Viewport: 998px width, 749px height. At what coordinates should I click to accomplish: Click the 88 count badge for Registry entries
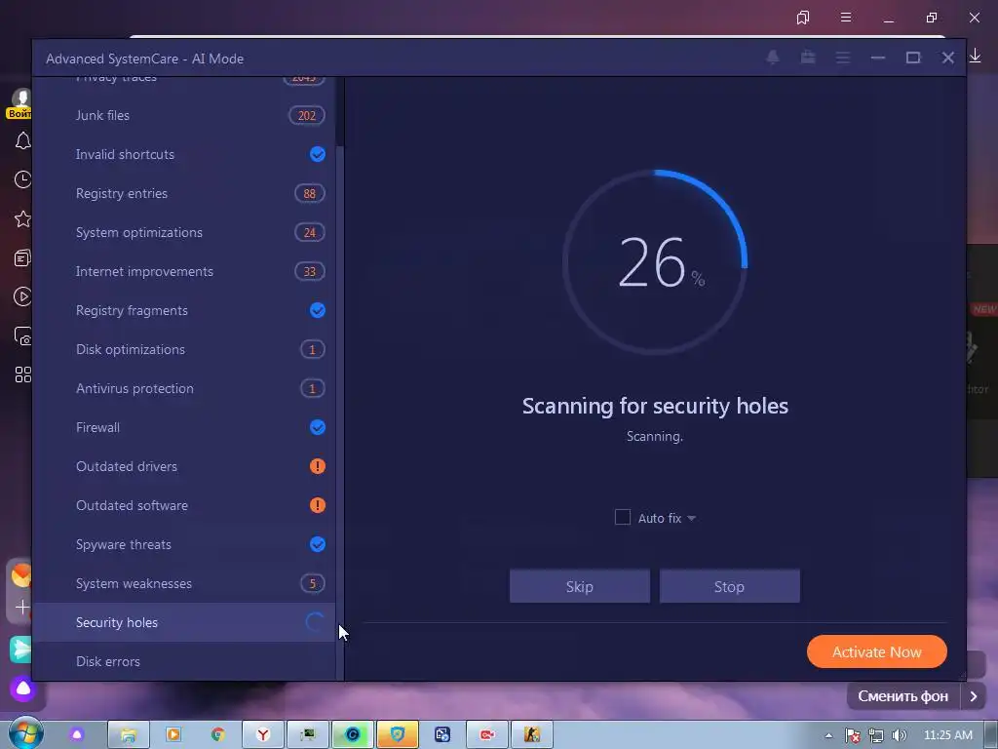[x=309, y=194]
